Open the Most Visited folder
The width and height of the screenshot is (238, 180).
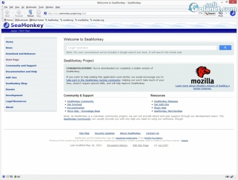tap(37, 20)
